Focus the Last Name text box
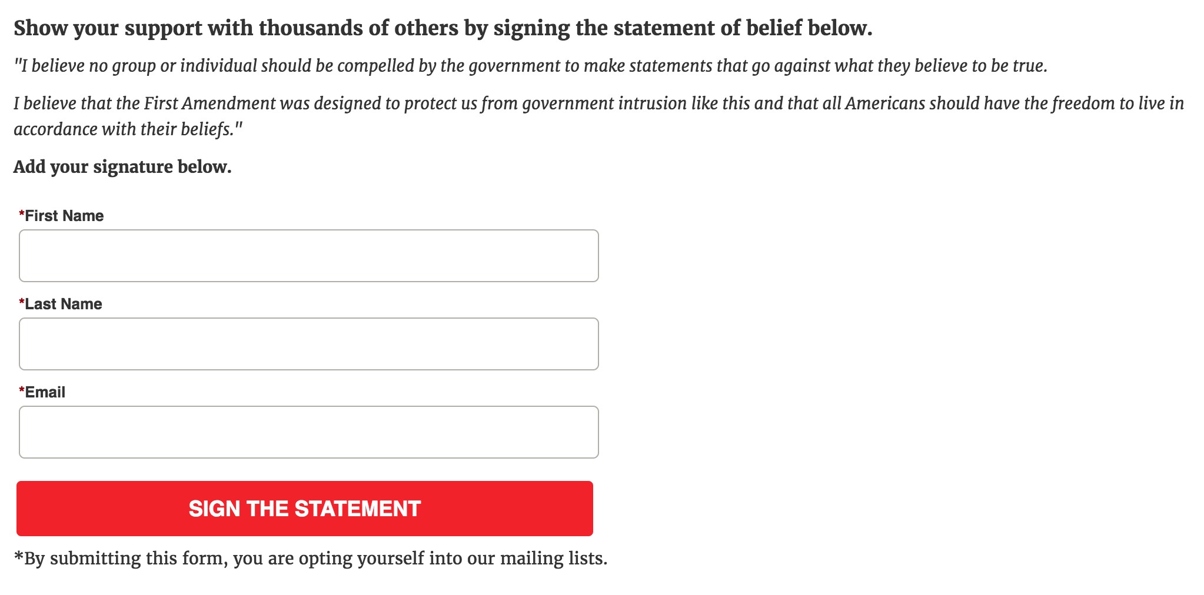This screenshot has height=595, width=1204. (308, 344)
